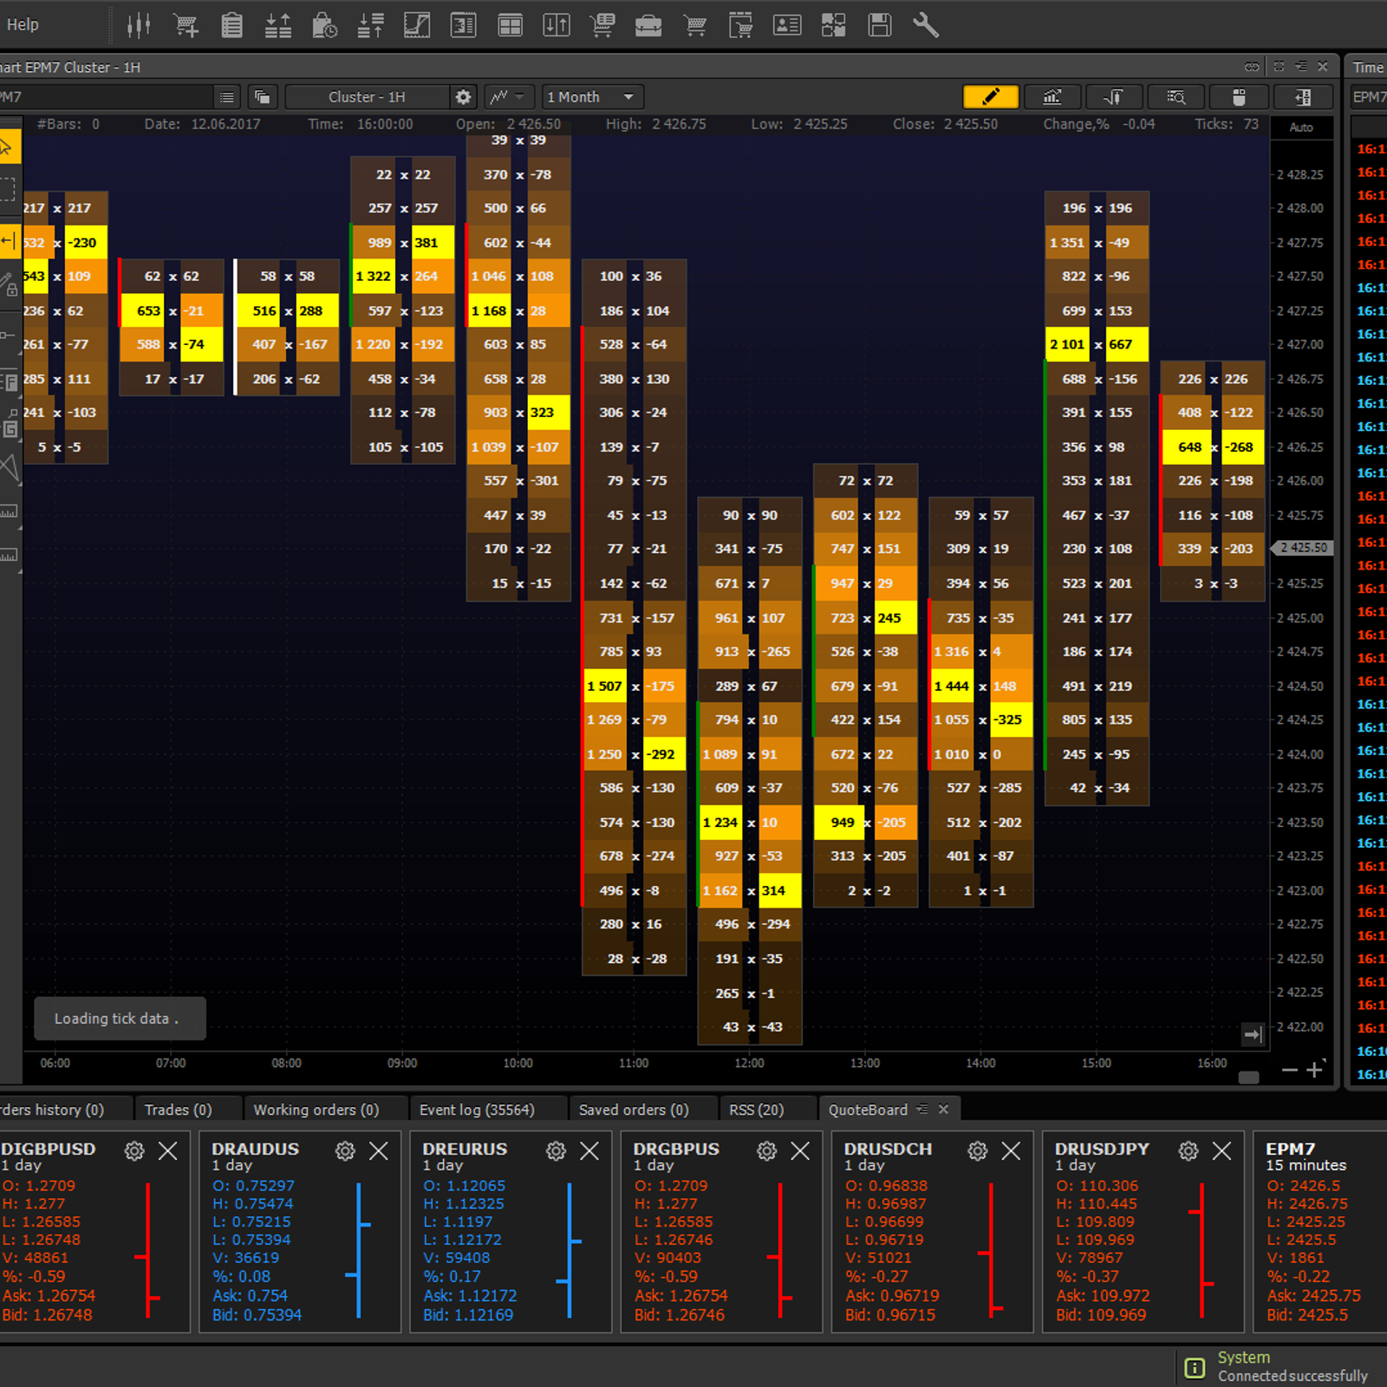Click the plain shopping cart icon
The width and height of the screenshot is (1387, 1387).
(x=695, y=25)
